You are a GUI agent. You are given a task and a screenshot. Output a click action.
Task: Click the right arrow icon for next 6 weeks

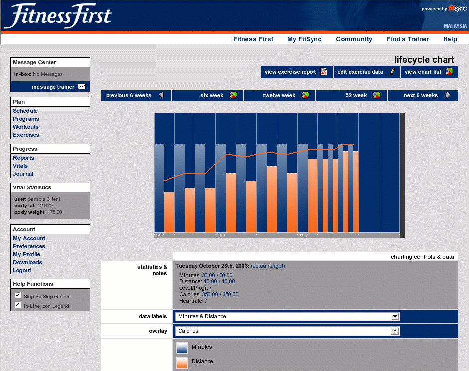pos(448,95)
